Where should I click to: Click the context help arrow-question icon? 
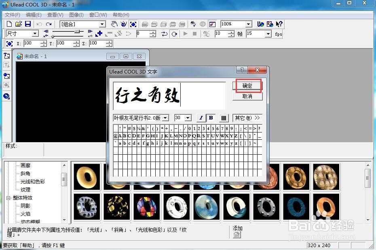point(279,24)
